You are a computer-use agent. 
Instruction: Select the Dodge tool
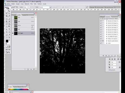click(x=9, y=26)
